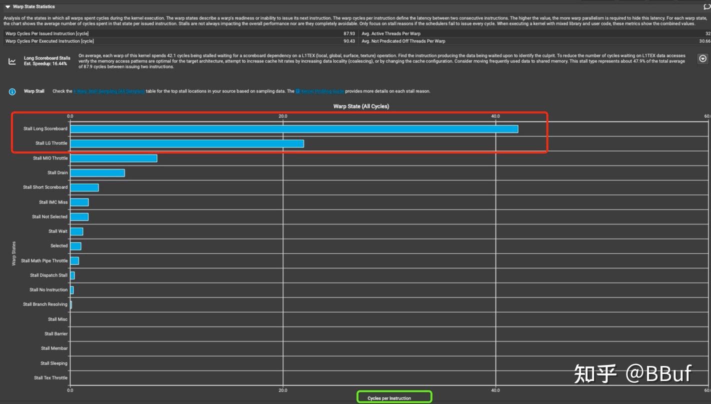Screen dimensions: 711x404
Task: Click the "Stall IMC Miss" axis label
Action: [53, 202]
